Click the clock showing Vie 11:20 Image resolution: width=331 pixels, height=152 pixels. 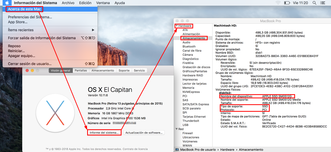click(300, 3)
